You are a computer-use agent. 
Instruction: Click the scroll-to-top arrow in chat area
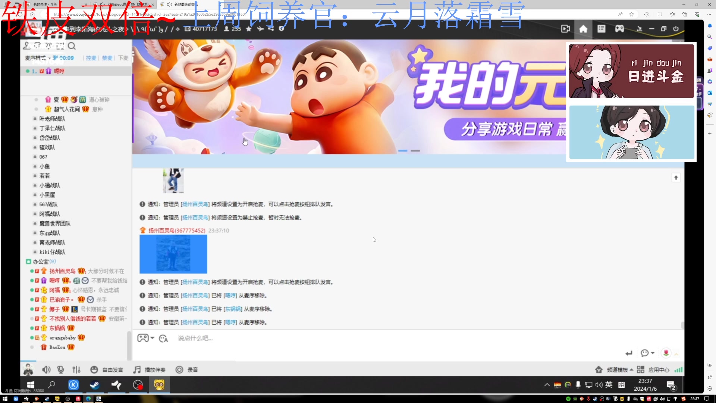coord(676,178)
